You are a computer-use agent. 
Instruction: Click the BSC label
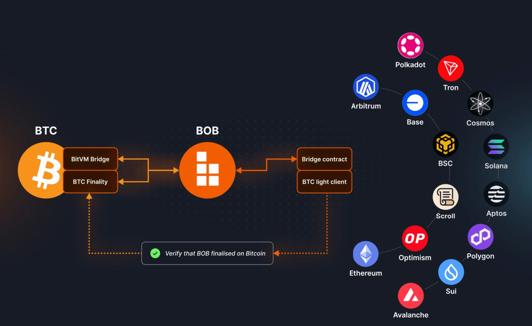pyautogui.click(x=446, y=164)
